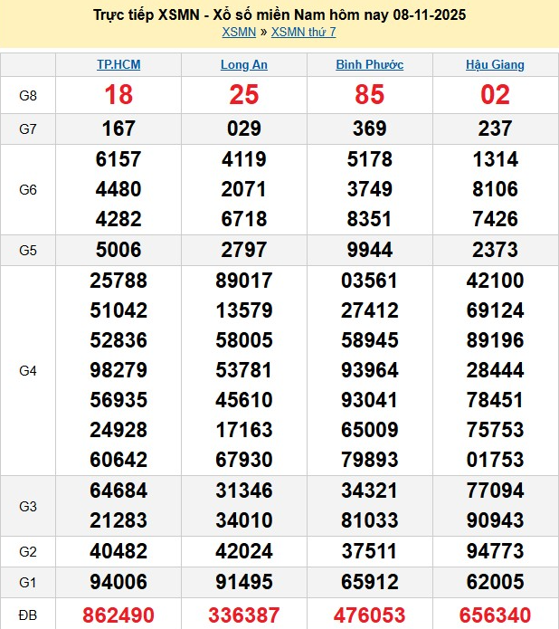
Task: Click the G1 number 94006
Action: click(118, 583)
